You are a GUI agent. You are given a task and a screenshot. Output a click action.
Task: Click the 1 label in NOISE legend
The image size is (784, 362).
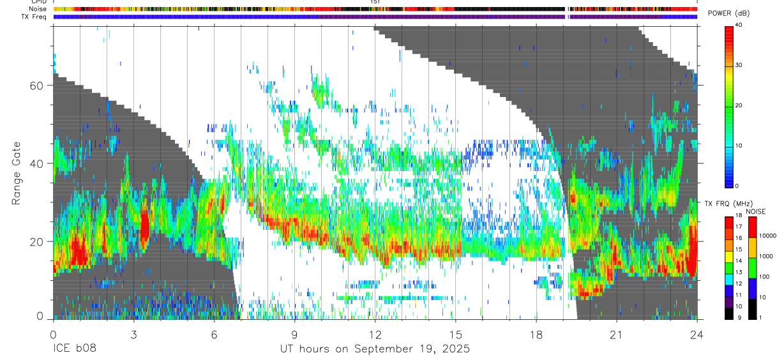click(x=760, y=317)
